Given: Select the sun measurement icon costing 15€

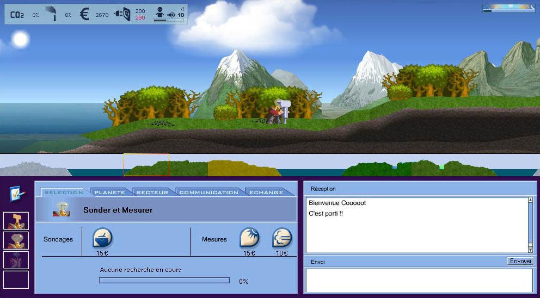Looking at the screenshot, I should (249, 238).
